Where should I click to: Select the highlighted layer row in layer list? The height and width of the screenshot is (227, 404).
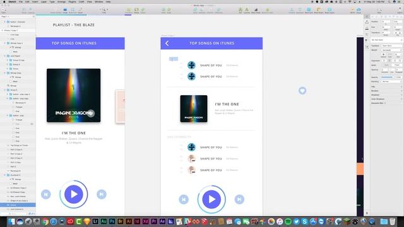coord(18,205)
